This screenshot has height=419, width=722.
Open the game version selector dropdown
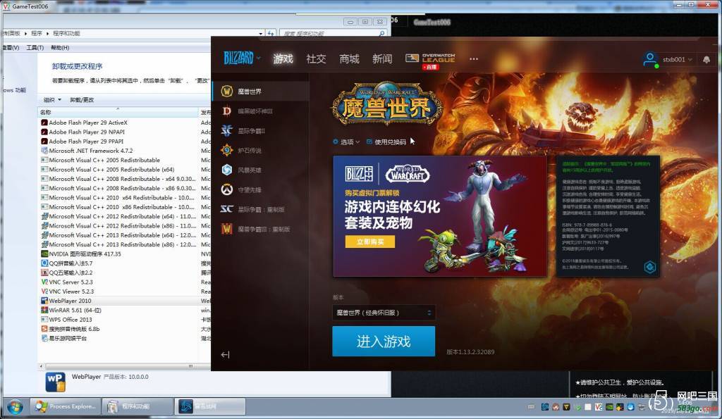click(x=384, y=312)
